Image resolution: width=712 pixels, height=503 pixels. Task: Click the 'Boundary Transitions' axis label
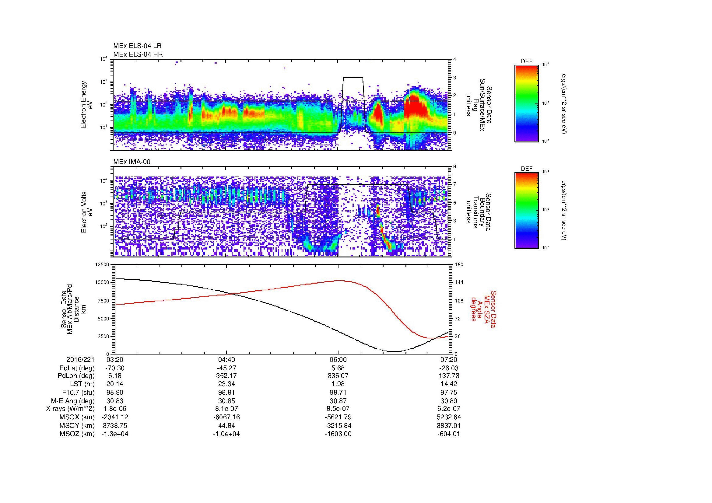click(479, 212)
